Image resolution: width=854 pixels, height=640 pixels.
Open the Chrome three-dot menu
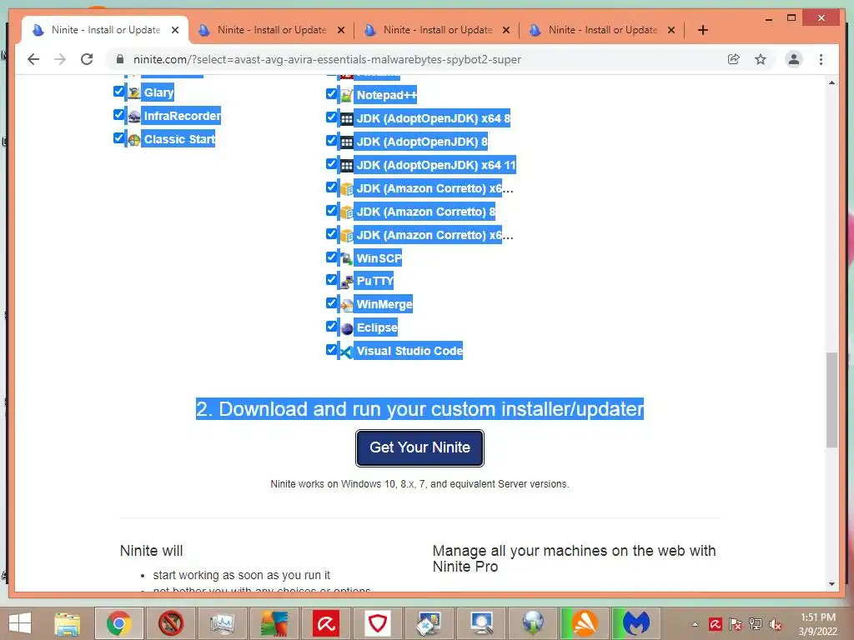click(x=821, y=59)
